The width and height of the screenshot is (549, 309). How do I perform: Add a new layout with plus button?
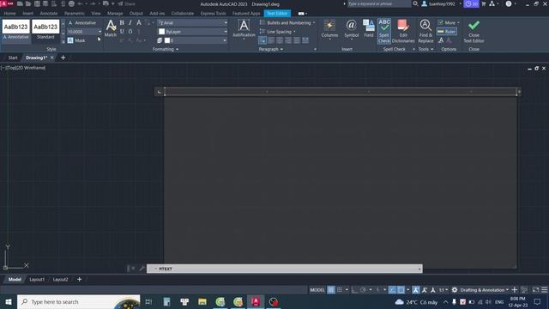pyautogui.click(x=79, y=279)
